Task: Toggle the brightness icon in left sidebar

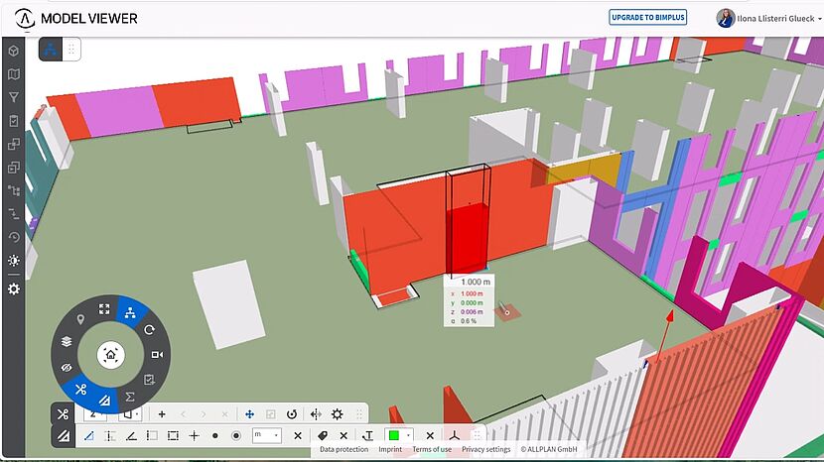Action: click(x=14, y=261)
